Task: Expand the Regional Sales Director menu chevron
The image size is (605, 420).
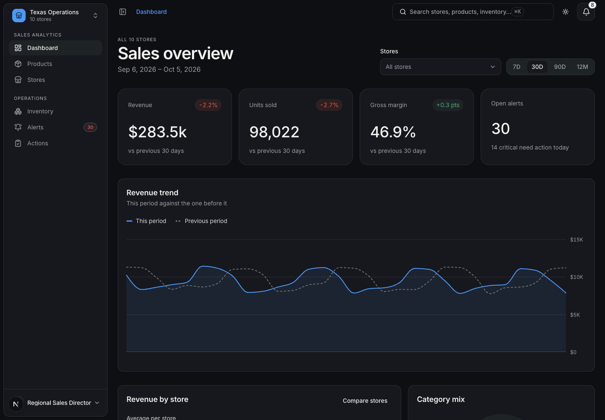Action: pos(97,403)
